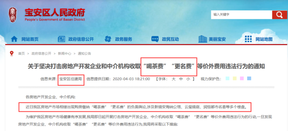
Task: Set font size to 中
Action: point(181,79)
